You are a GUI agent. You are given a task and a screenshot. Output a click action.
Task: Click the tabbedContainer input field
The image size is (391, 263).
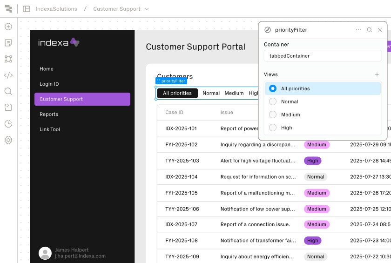323,56
